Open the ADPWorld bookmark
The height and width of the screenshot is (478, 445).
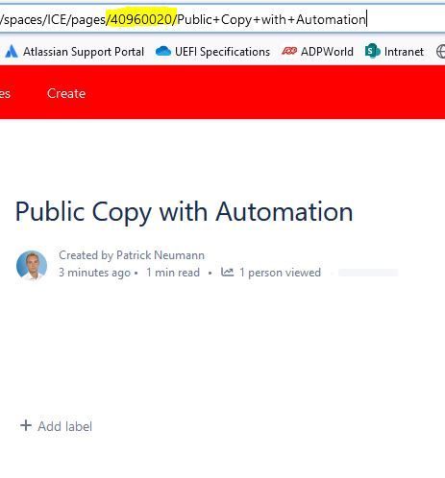[x=317, y=52]
